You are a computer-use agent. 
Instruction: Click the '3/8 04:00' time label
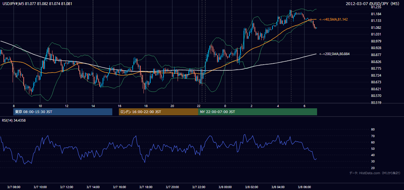pyautogui.click(x=278, y=187)
